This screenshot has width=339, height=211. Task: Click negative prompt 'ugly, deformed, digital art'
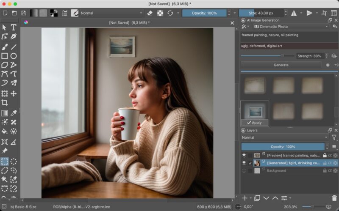(289, 46)
